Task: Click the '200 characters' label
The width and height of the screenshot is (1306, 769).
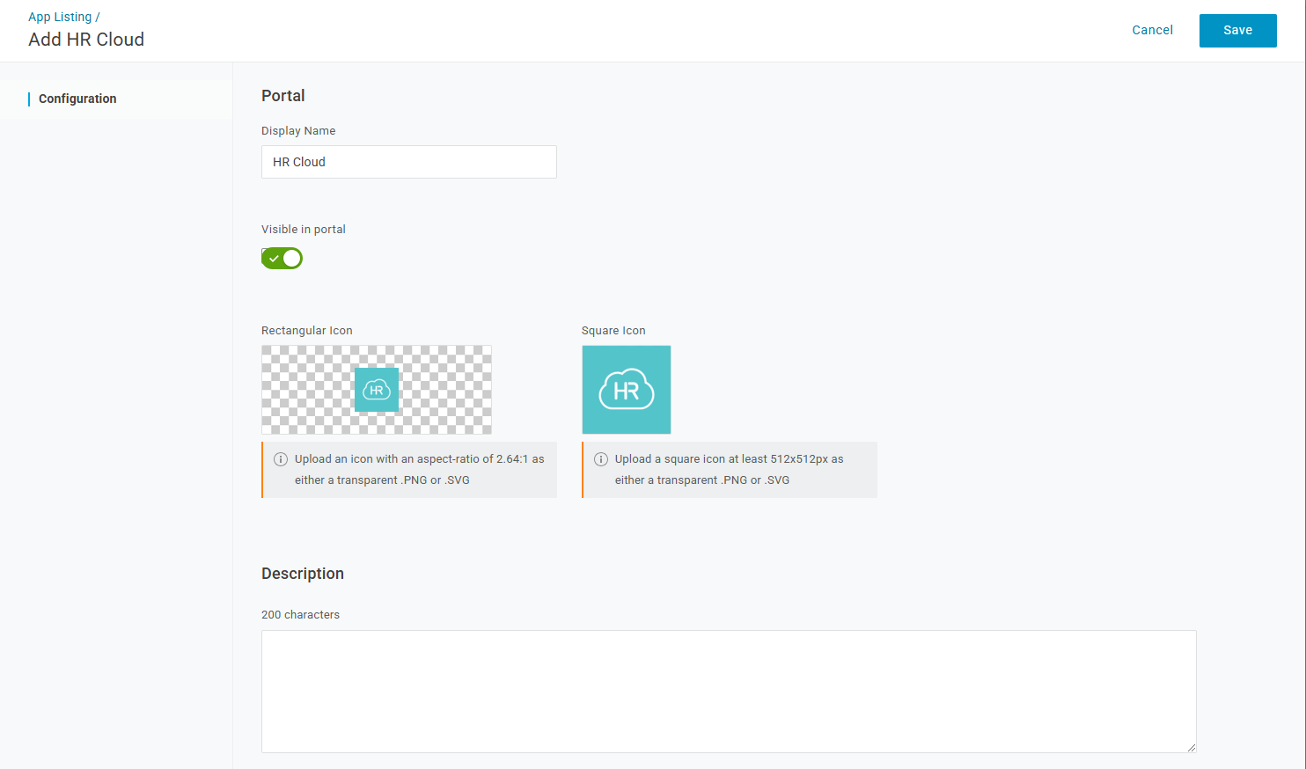Action: (x=300, y=615)
